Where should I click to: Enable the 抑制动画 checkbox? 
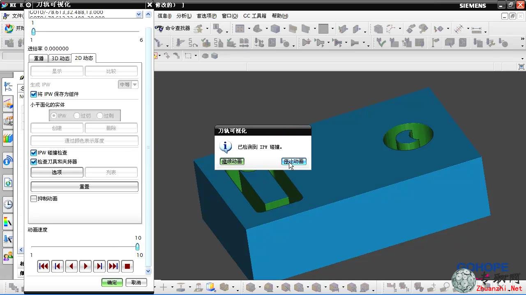pos(34,199)
